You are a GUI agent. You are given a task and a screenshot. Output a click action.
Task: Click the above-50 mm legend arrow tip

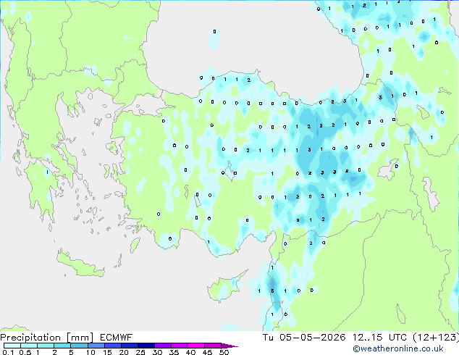tap(230, 346)
